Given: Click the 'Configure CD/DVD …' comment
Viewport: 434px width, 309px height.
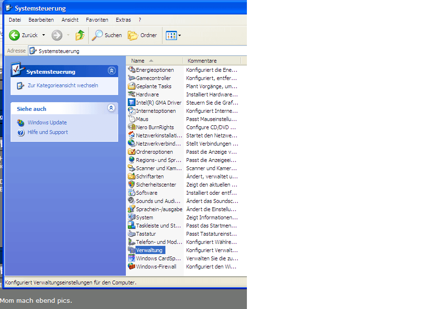Looking at the screenshot, I should (211, 127).
